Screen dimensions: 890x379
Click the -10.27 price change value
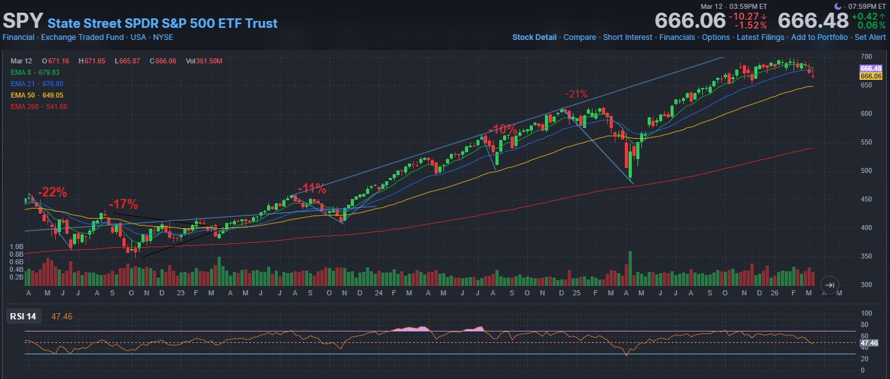(x=745, y=16)
